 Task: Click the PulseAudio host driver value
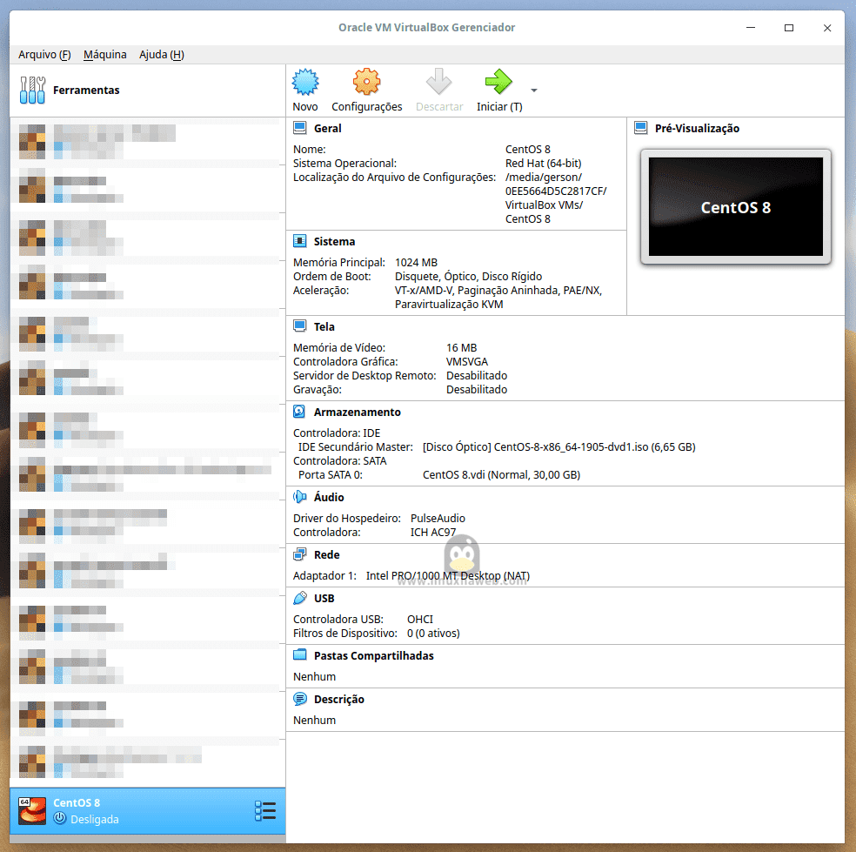(438, 519)
